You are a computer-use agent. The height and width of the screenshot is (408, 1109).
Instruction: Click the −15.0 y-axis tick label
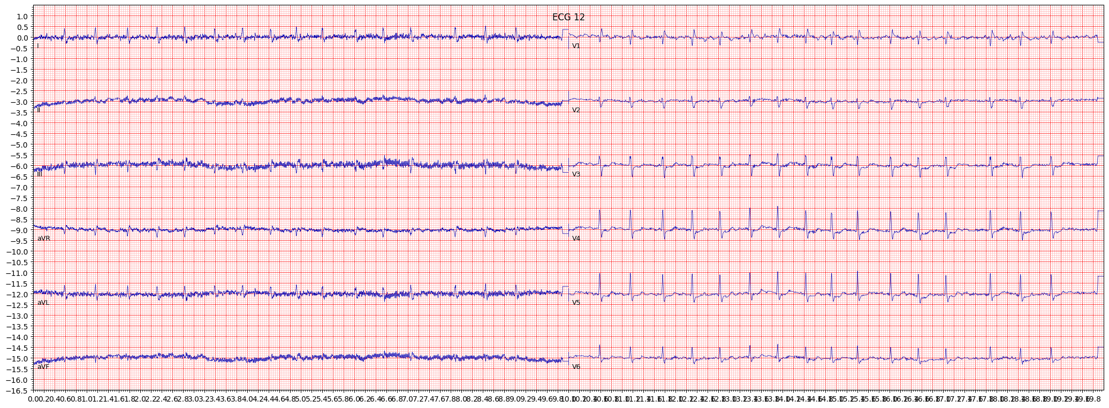17,359
